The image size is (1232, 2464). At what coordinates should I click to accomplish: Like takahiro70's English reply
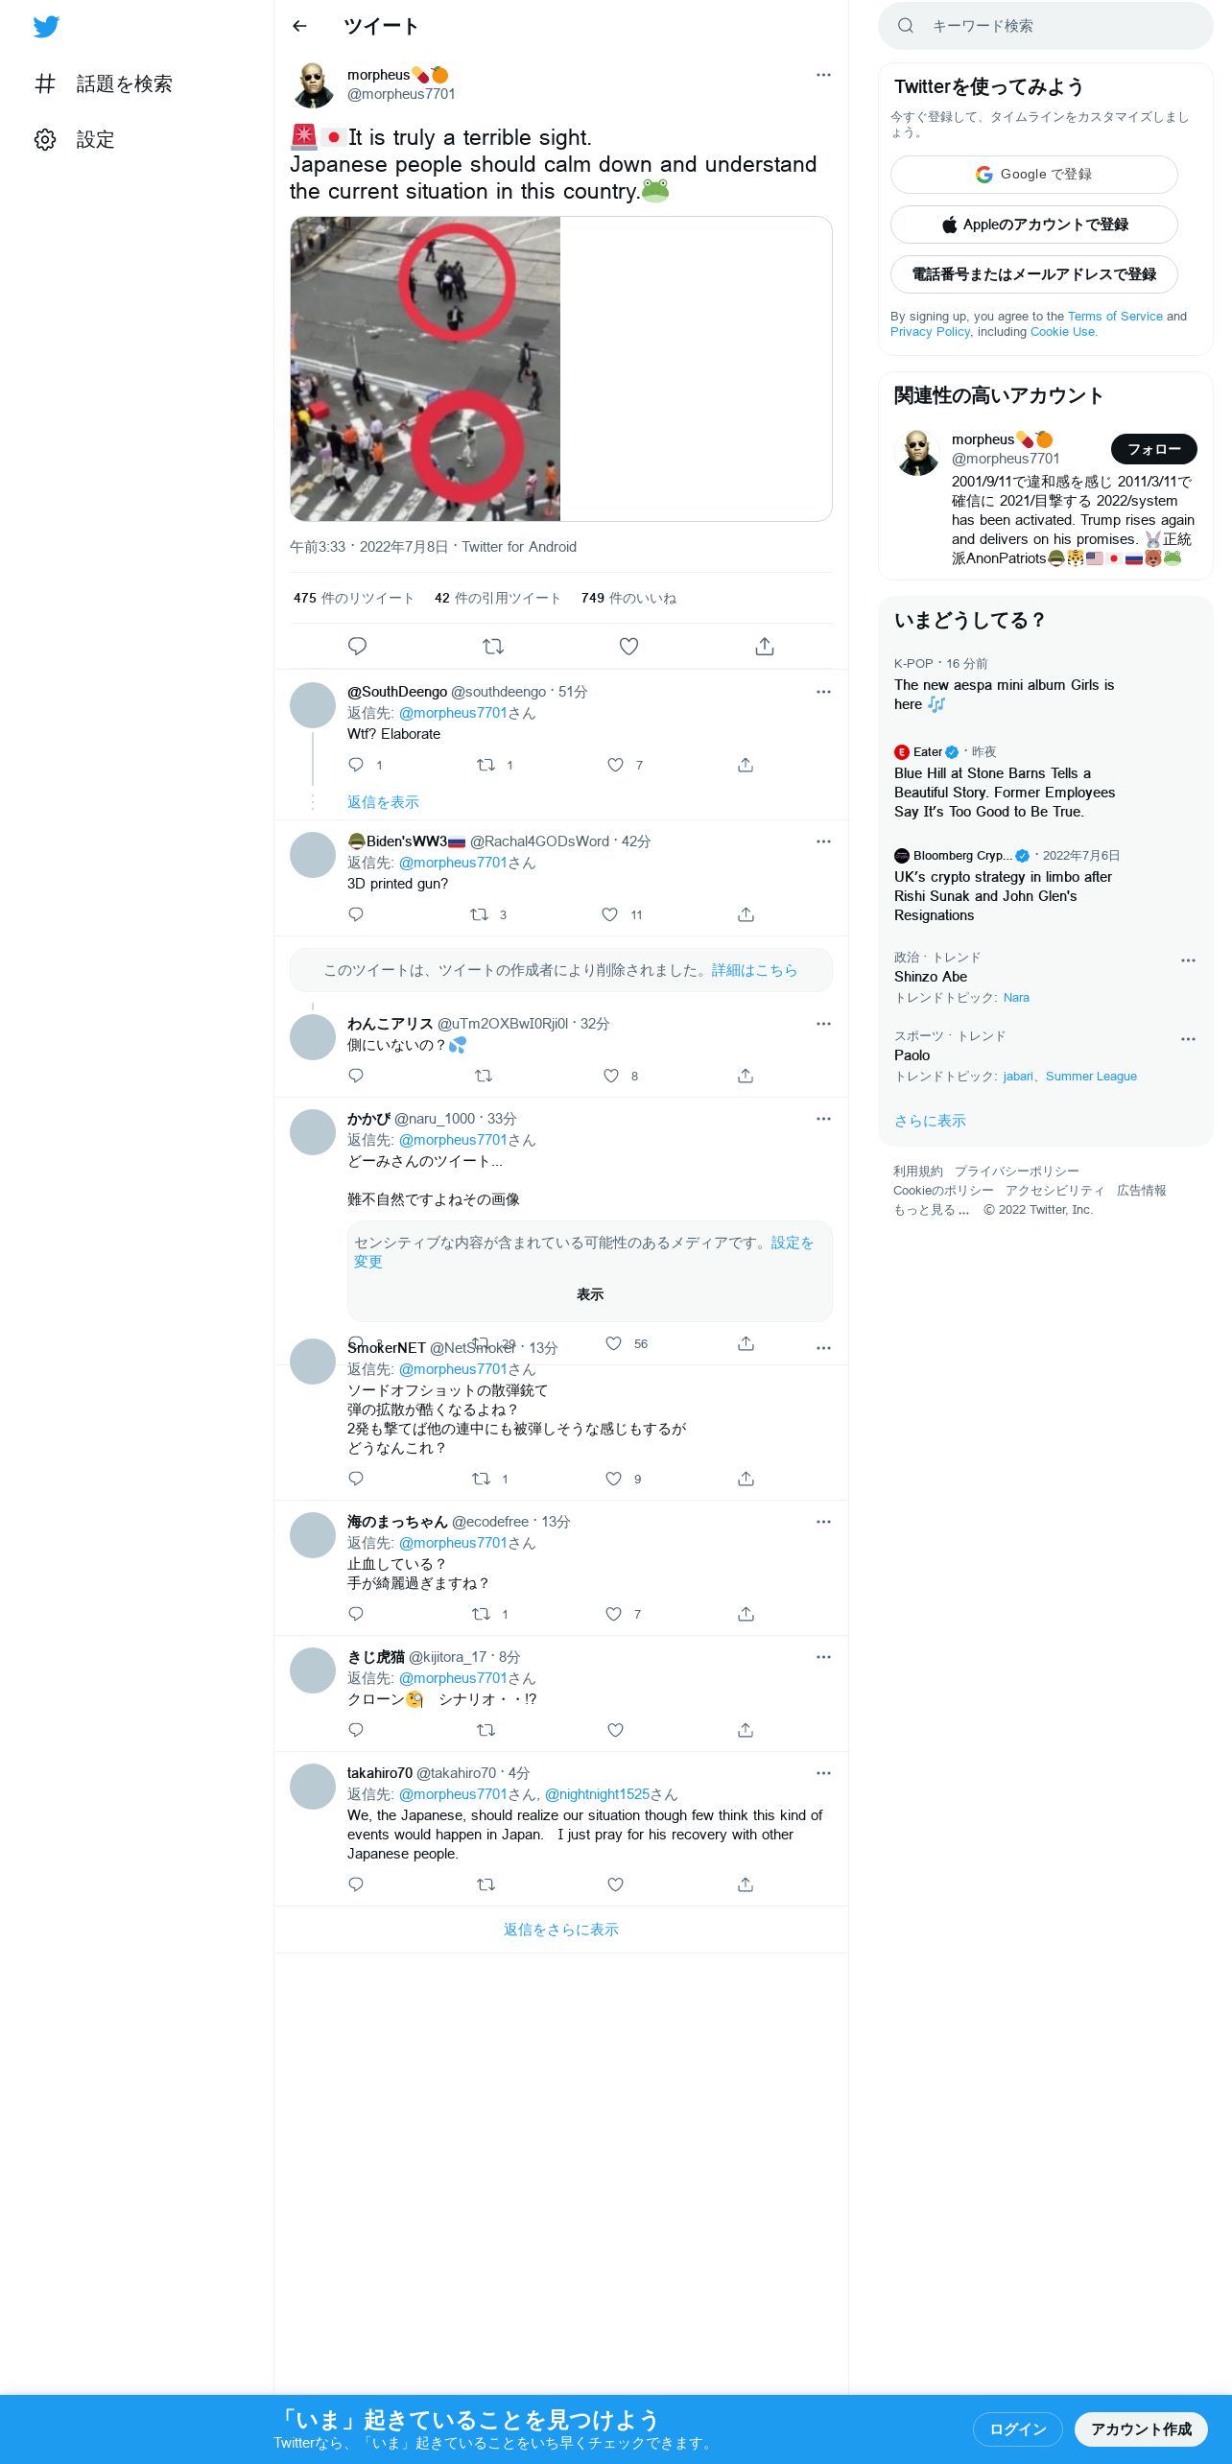click(x=616, y=1884)
